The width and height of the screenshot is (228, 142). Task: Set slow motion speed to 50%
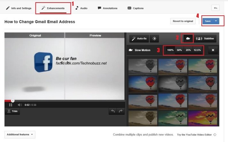[179, 50]
